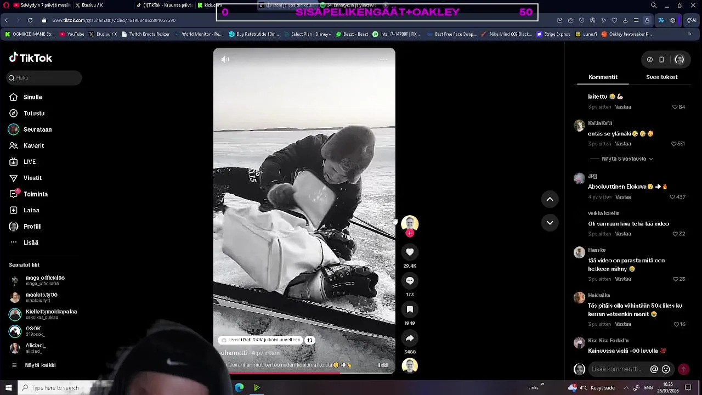Go to Sinulle feed
The width and height of the screenshot is (702, 395).
(x=26, y=97)
